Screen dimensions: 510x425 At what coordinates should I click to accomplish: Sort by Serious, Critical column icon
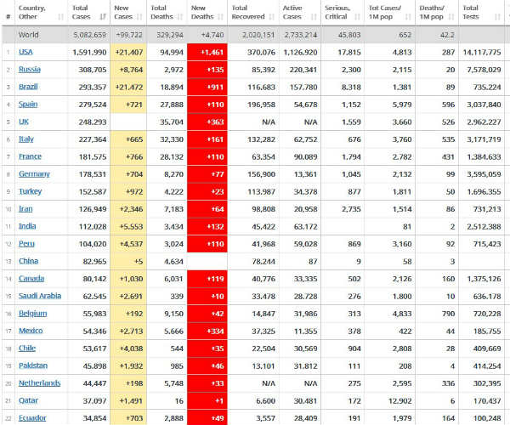(358, 17)
